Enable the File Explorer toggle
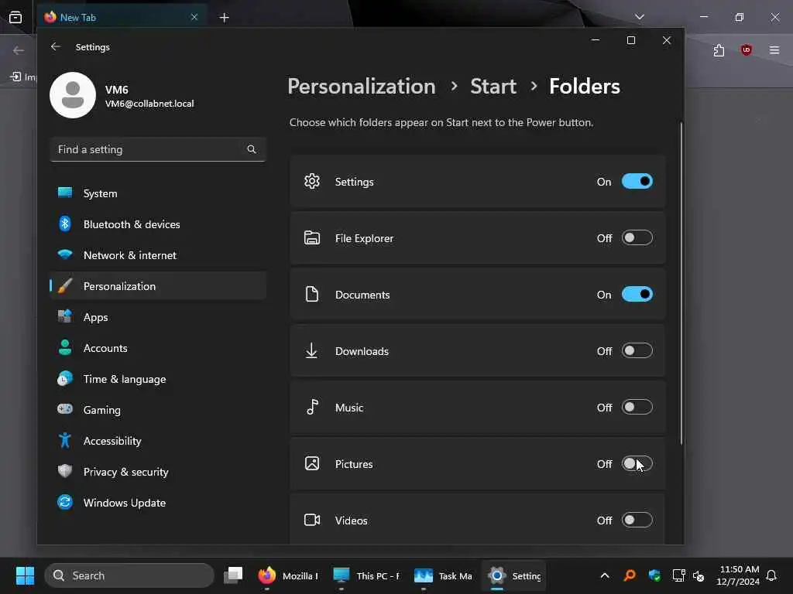The image size is (793, 594). click(x=637, y=238)
